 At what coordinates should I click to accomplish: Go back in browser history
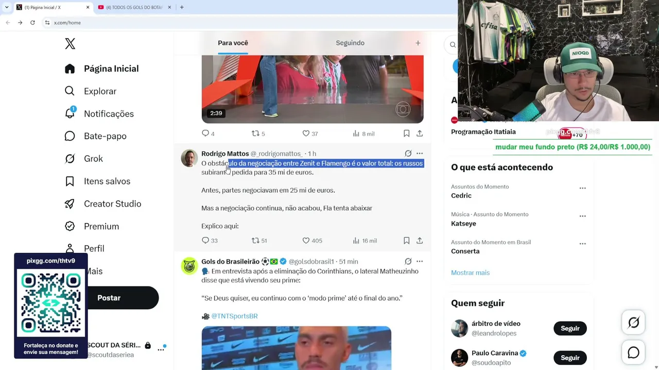[8, 23]
